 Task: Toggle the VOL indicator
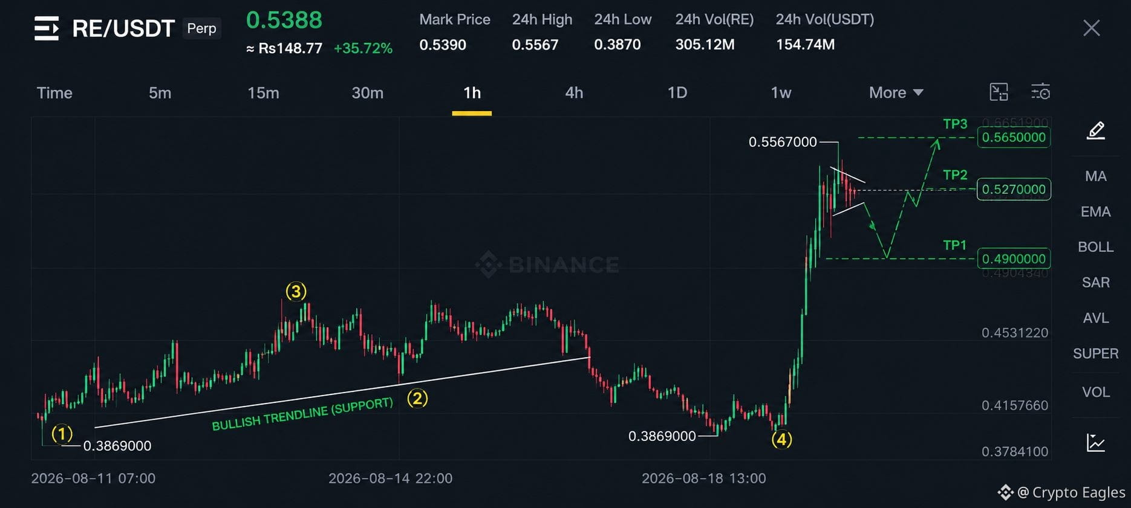[1096, 392]
